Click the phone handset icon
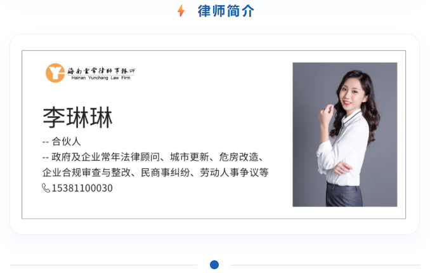 (46, 188)
